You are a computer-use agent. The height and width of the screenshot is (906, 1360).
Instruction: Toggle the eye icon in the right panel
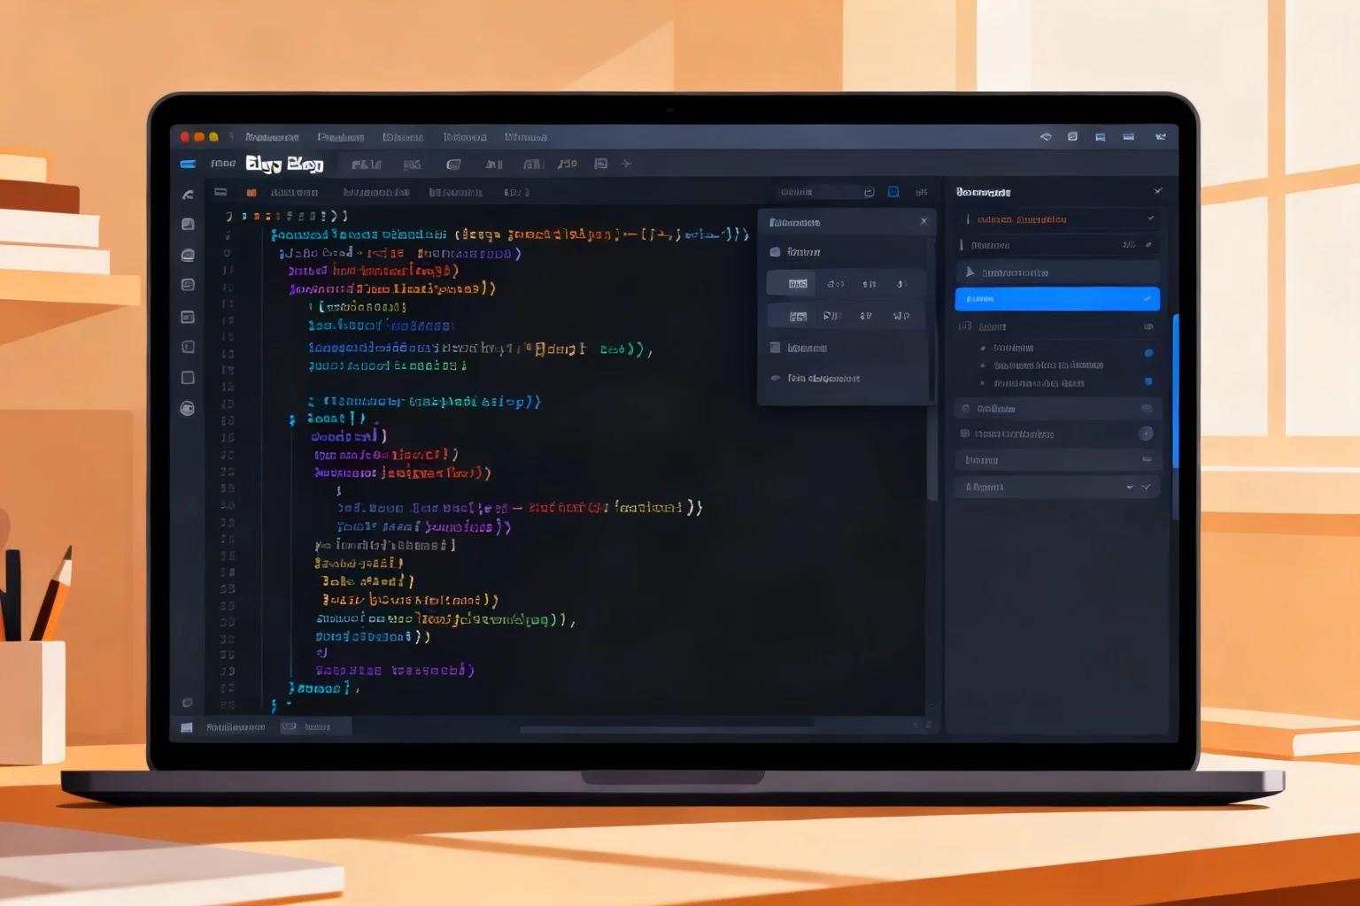coord(1148,326)
